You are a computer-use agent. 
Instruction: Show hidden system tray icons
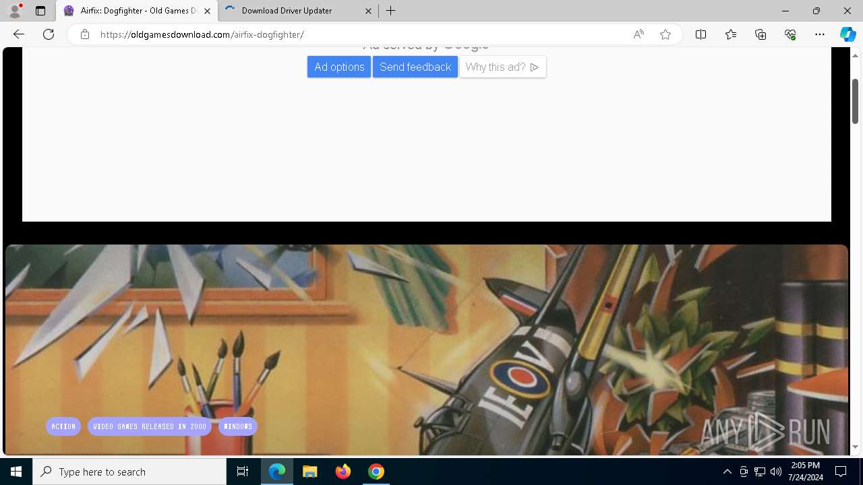coord(727,472)
